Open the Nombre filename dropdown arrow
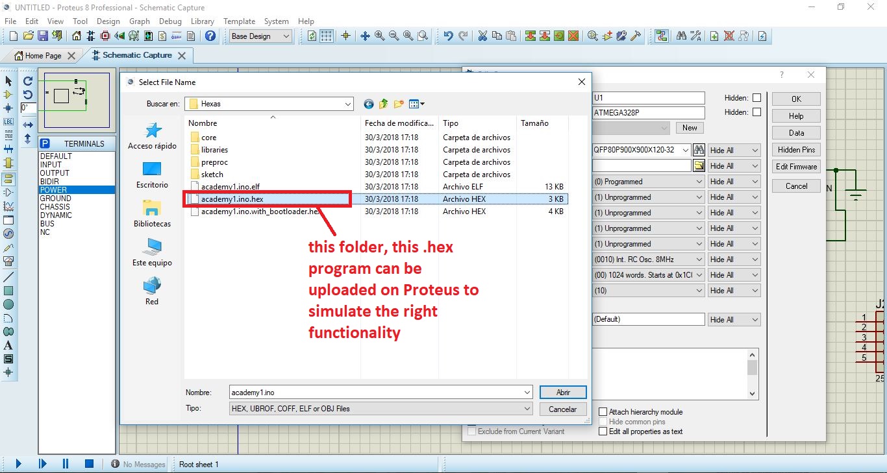The width and height of the screenshot is (887, 473). (527, 393)
